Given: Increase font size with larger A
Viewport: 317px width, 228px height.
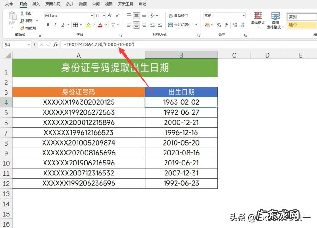Looking at the screenshot, I should point(110,15).
